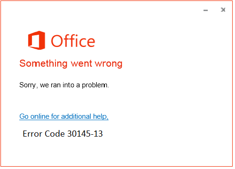Select the word problem in the message

pyautogui.click(x=94, y=85)
